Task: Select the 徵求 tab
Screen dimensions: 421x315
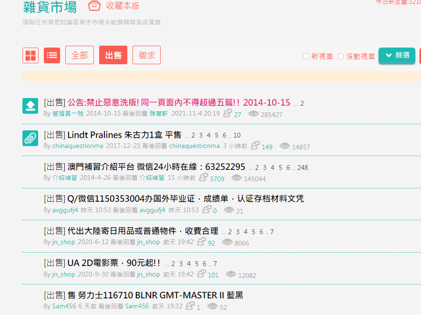Action: (x=146, y=55)
